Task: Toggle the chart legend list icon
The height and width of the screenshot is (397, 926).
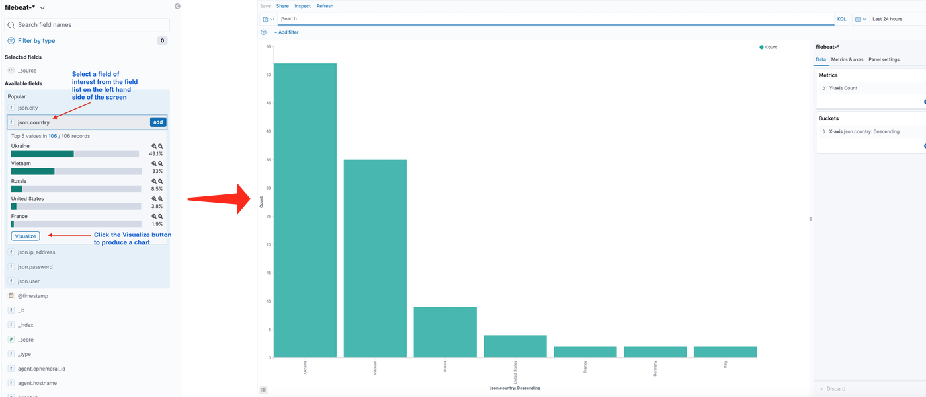Action: (264, 390)
